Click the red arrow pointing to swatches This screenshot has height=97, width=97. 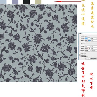coord(68,1)
